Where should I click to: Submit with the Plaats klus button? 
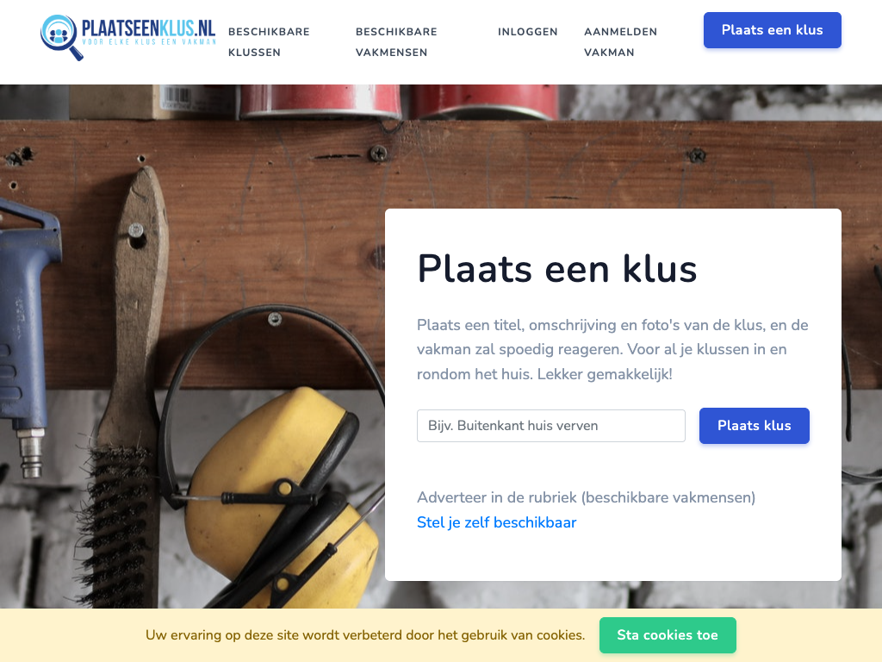pos(754,426)
